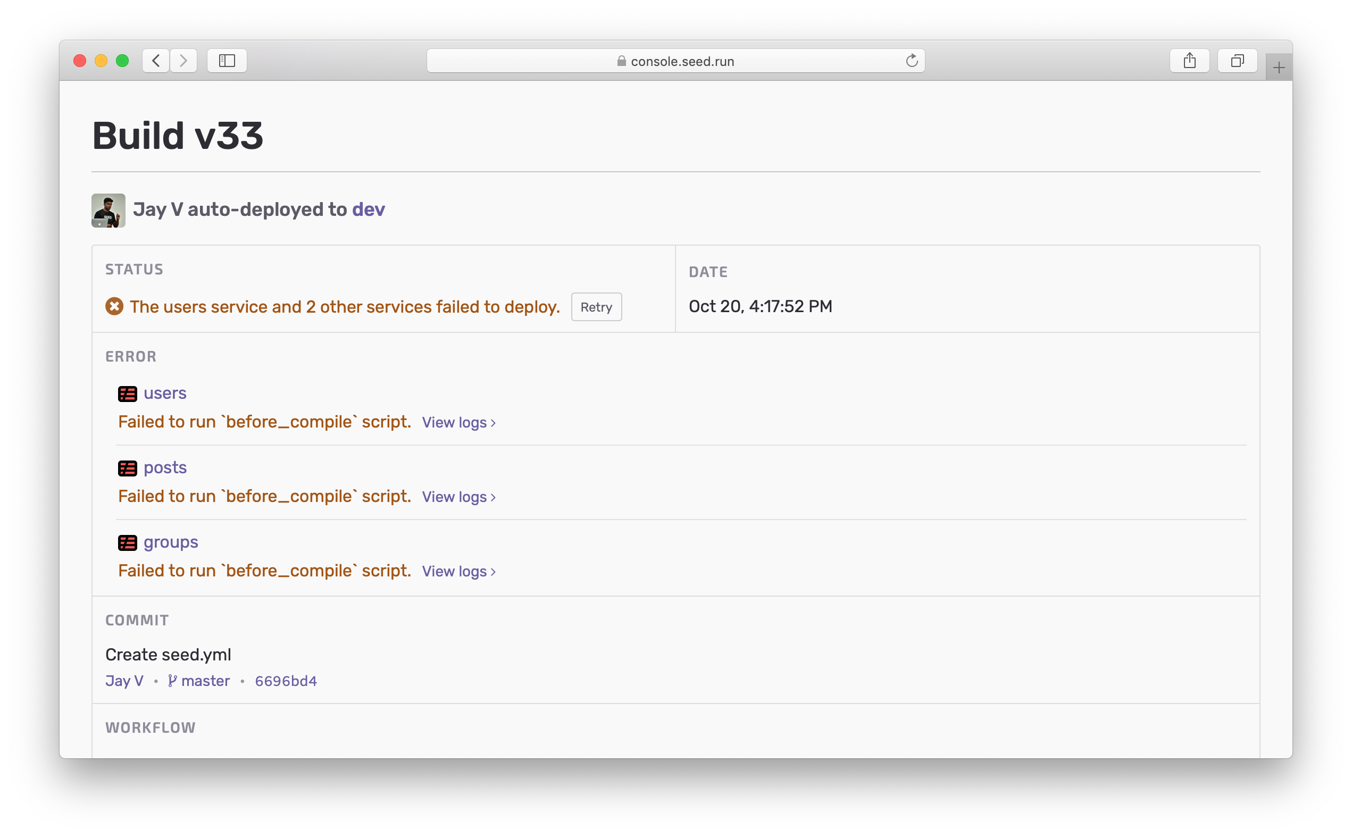Go back to previous page

pos(156,60)
